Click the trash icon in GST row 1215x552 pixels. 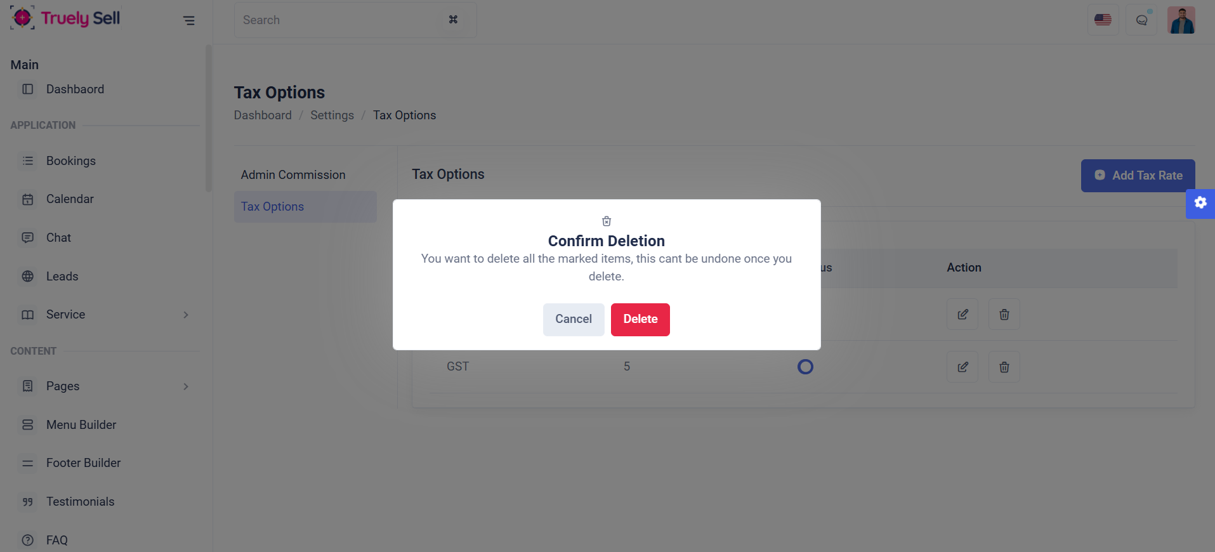coord(1004,367)
